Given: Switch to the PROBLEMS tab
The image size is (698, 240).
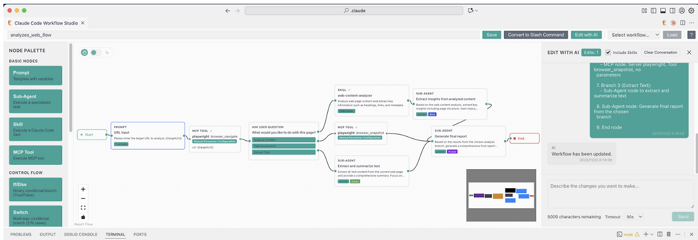Looking at the screenshot, I should 21,235.
